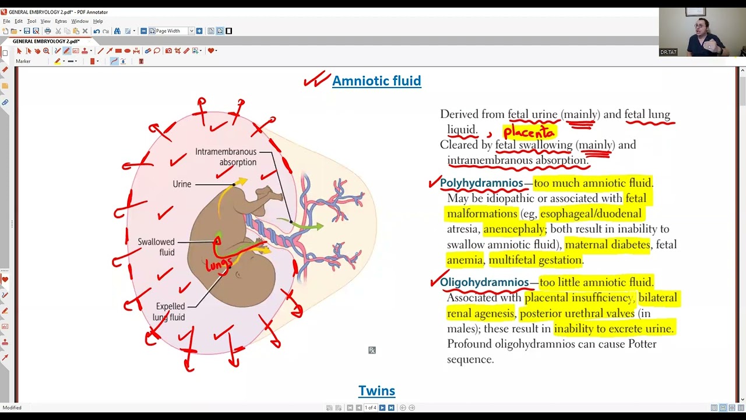Open the Favorites heart tool
The height and width of the screenshot is (420, 746).
coord(211,51)
